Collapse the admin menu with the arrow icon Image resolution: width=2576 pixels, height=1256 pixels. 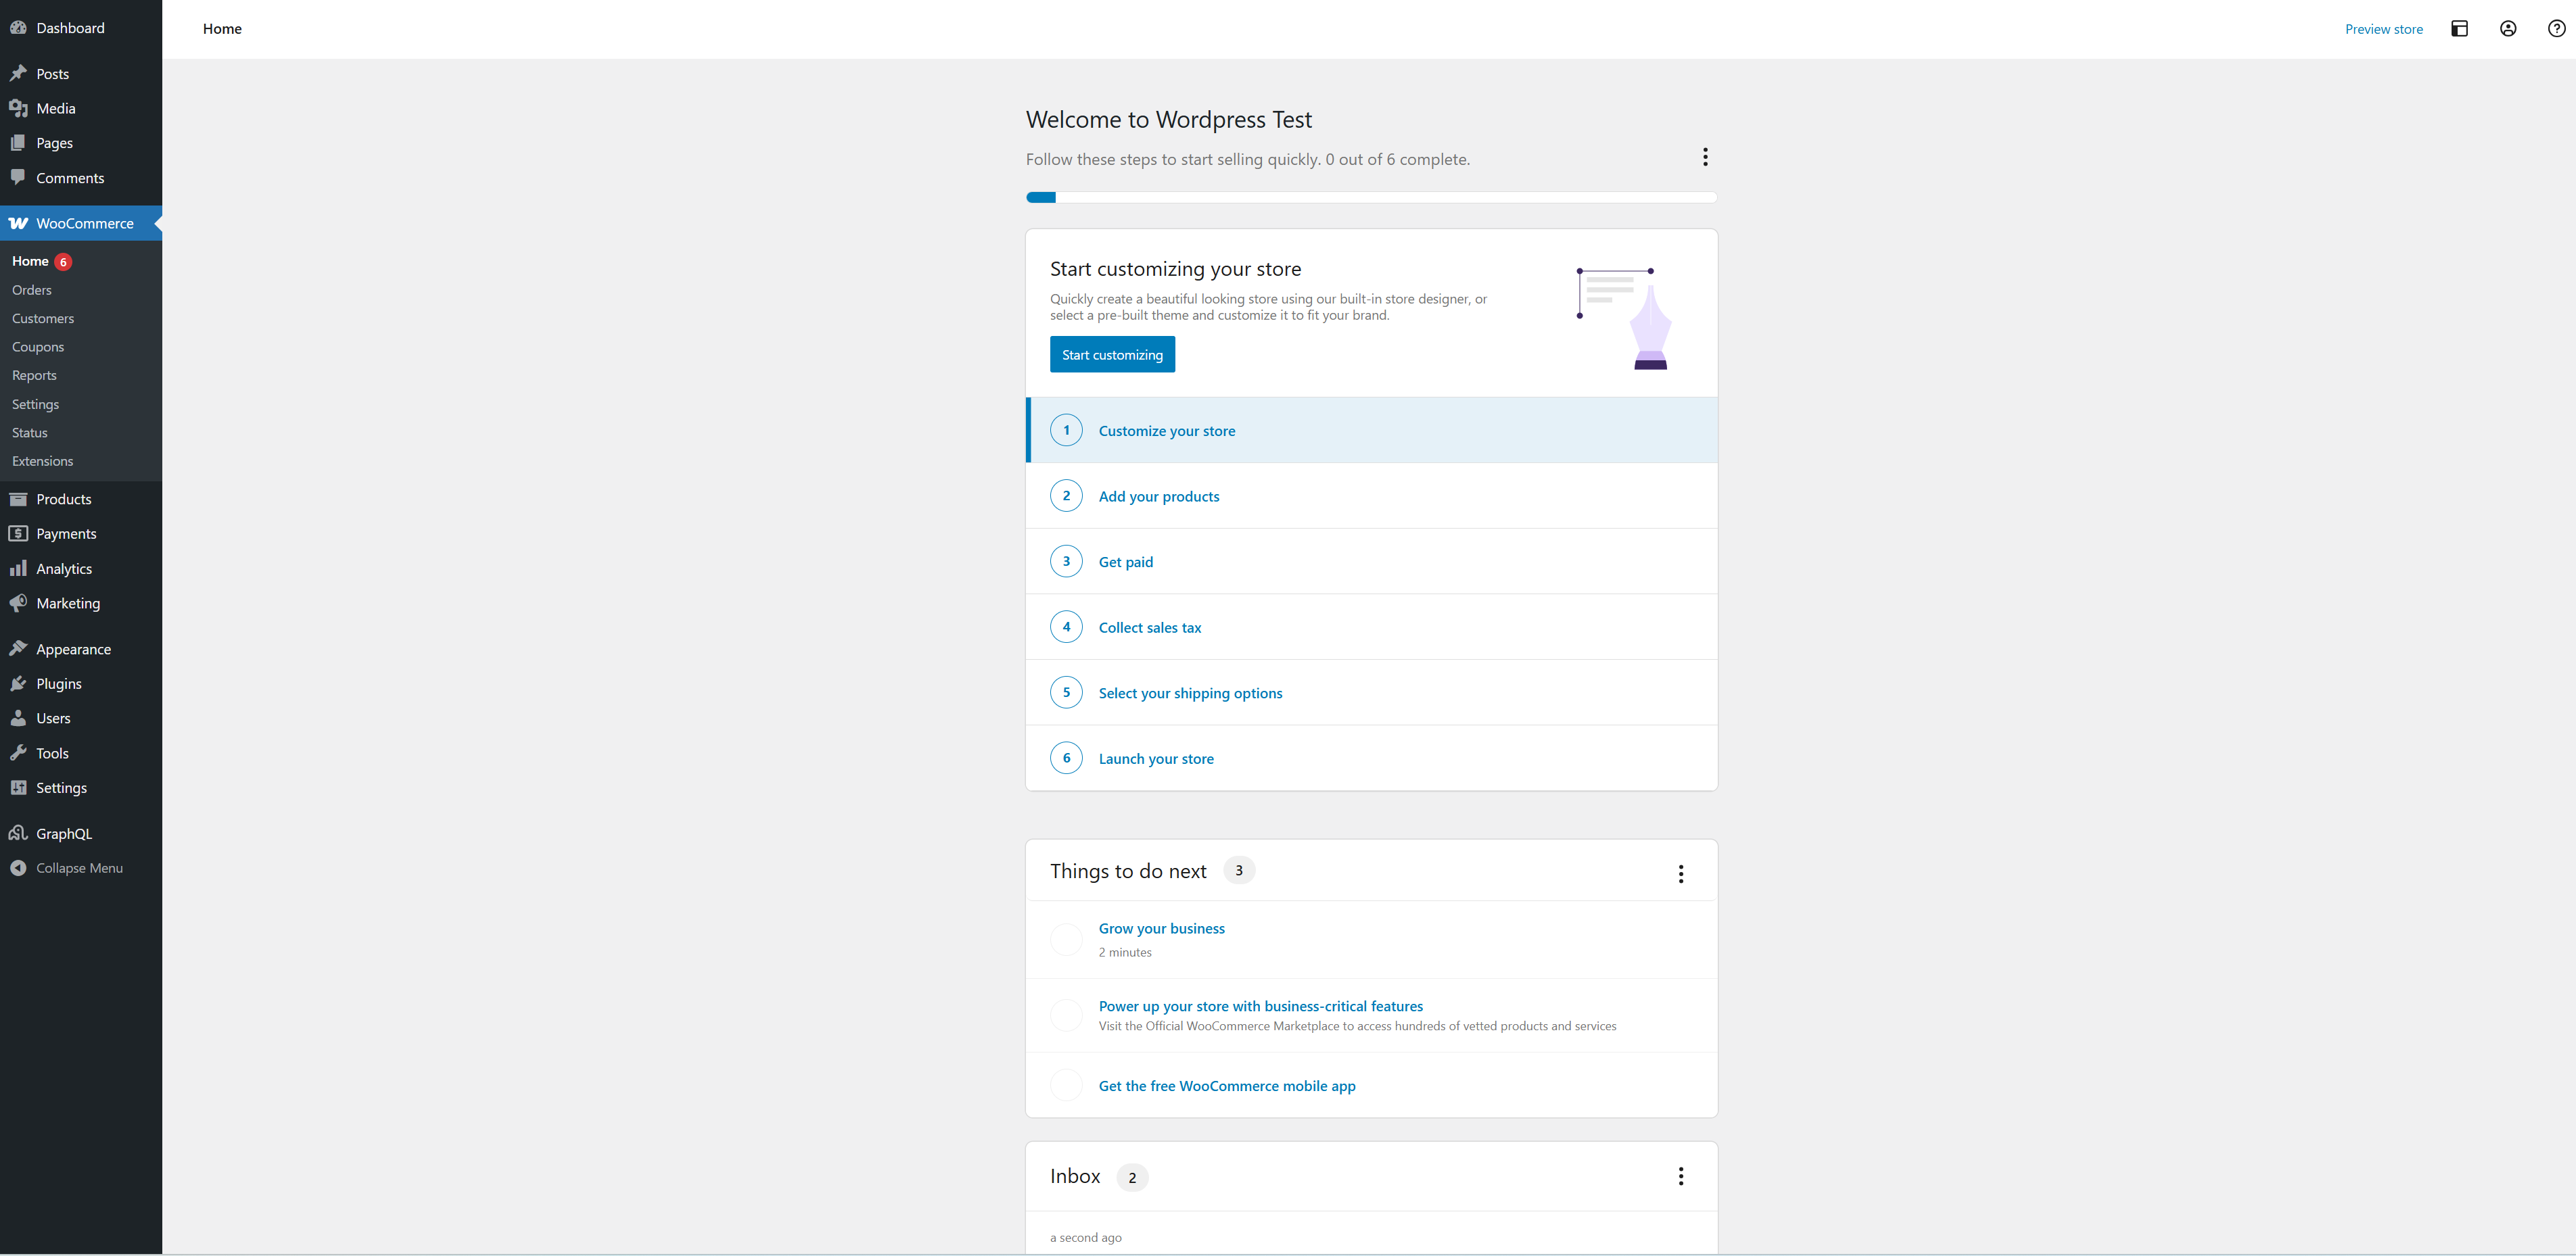19,867
